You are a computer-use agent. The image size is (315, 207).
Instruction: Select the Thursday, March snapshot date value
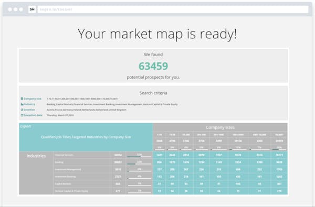(60, 115)
